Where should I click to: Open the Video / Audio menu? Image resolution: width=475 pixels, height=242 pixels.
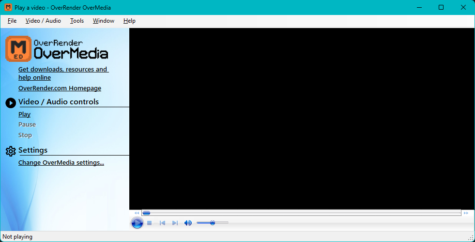click(43, 21)
